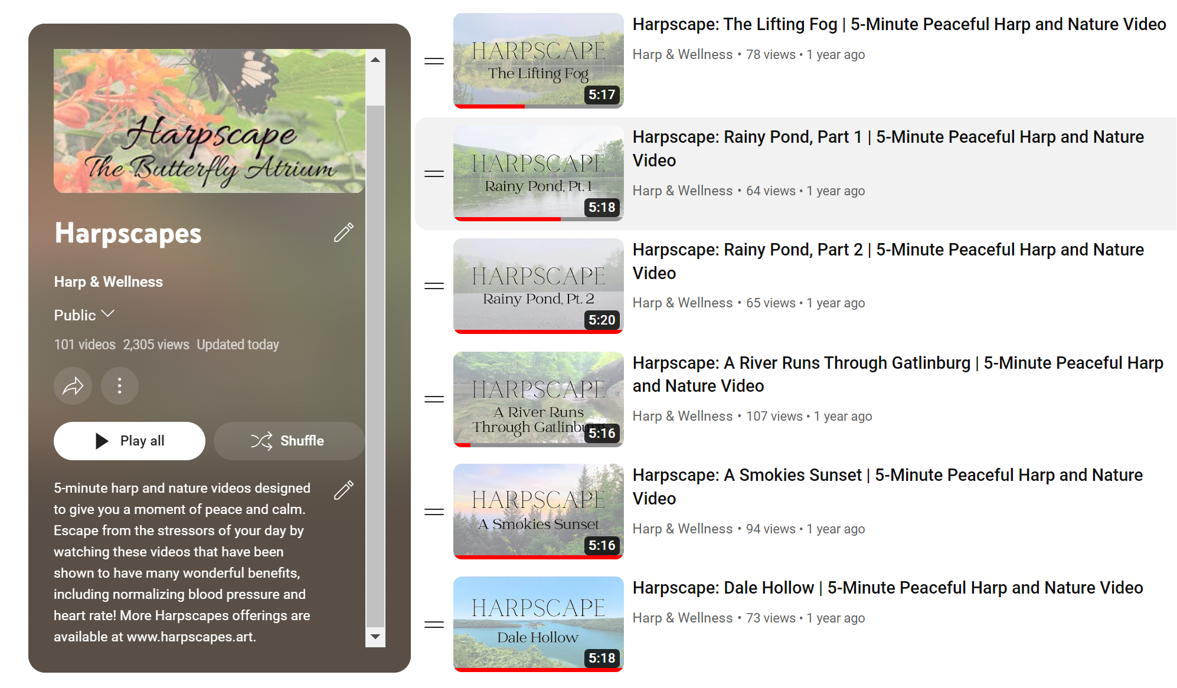Click drag handle beside Rainy Pond Part 1
The image size is (1177, 688).
[434, 173]
